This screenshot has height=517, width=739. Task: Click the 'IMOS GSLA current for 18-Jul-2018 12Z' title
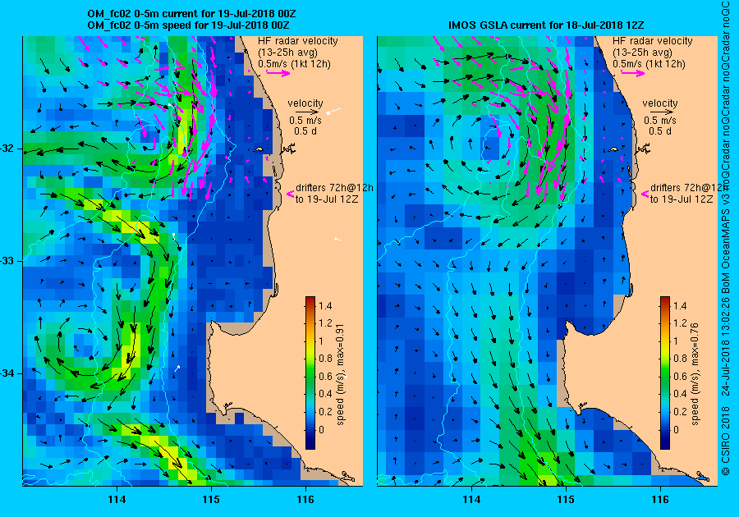click(x=546, y=25)
